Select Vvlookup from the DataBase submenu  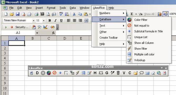click(x=149, y=60)
